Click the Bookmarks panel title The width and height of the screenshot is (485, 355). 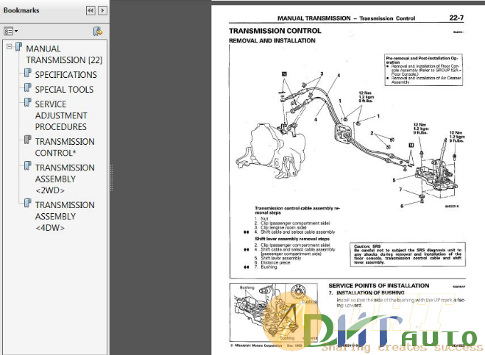pyautogui.click(x=21, y=10)
